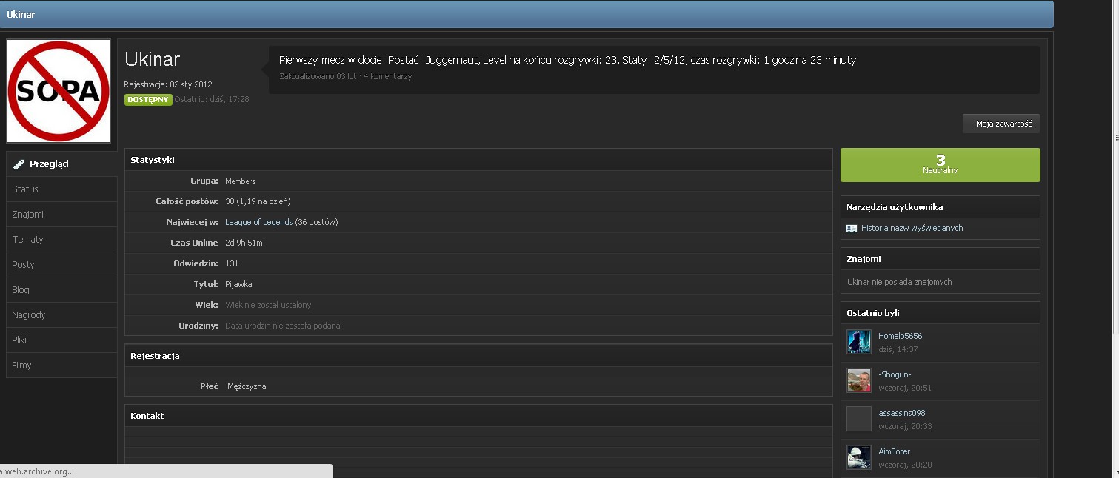Click the Narzędzia użytkownika panel header

tap(940, 207)
